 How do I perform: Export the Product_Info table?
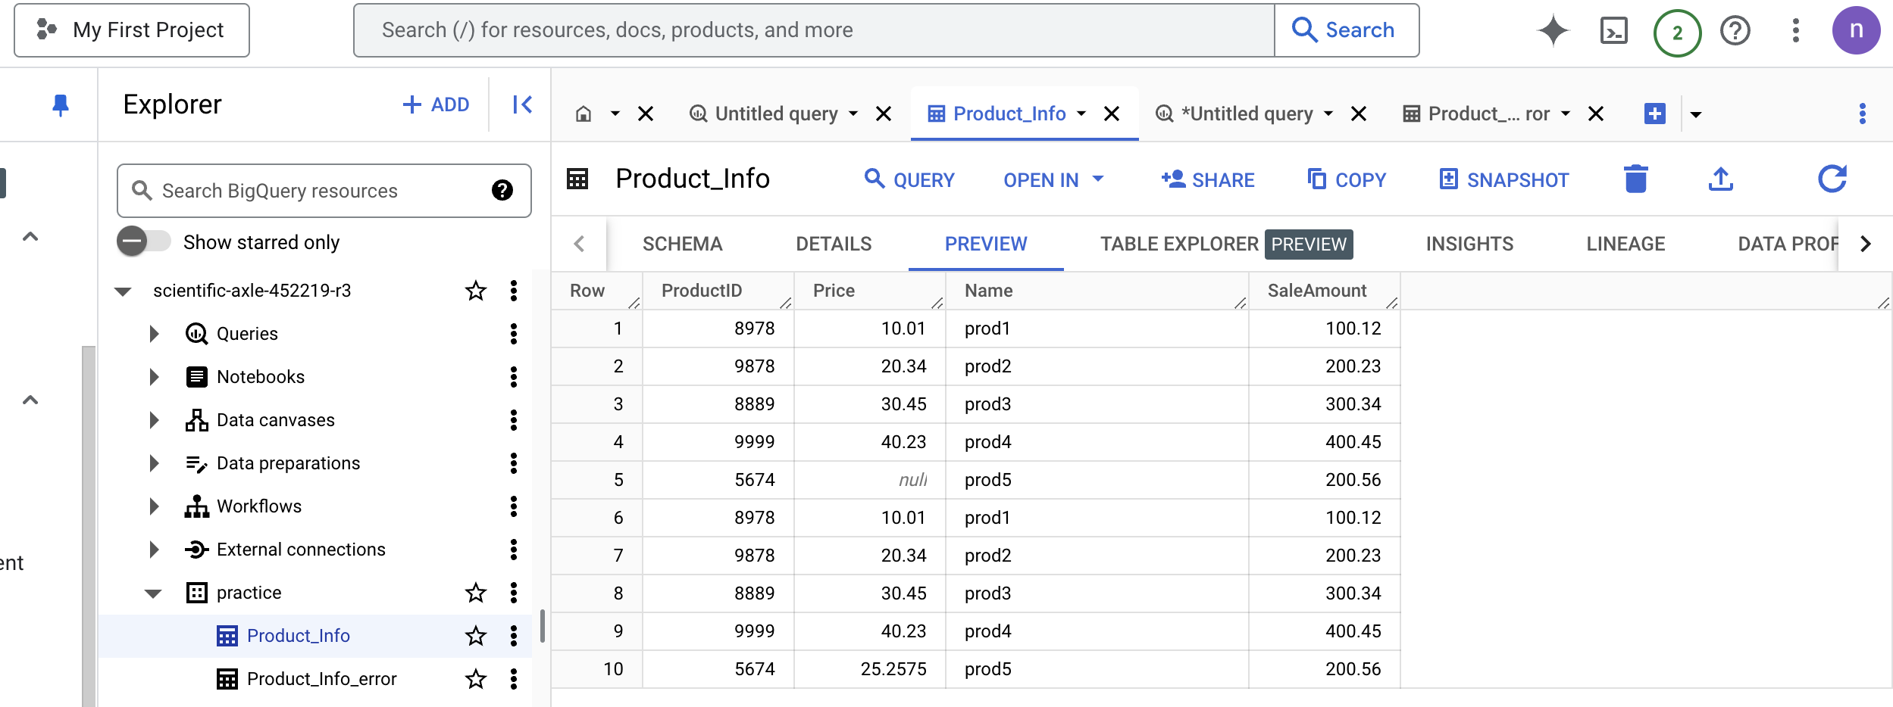(x=1721, y=179)
